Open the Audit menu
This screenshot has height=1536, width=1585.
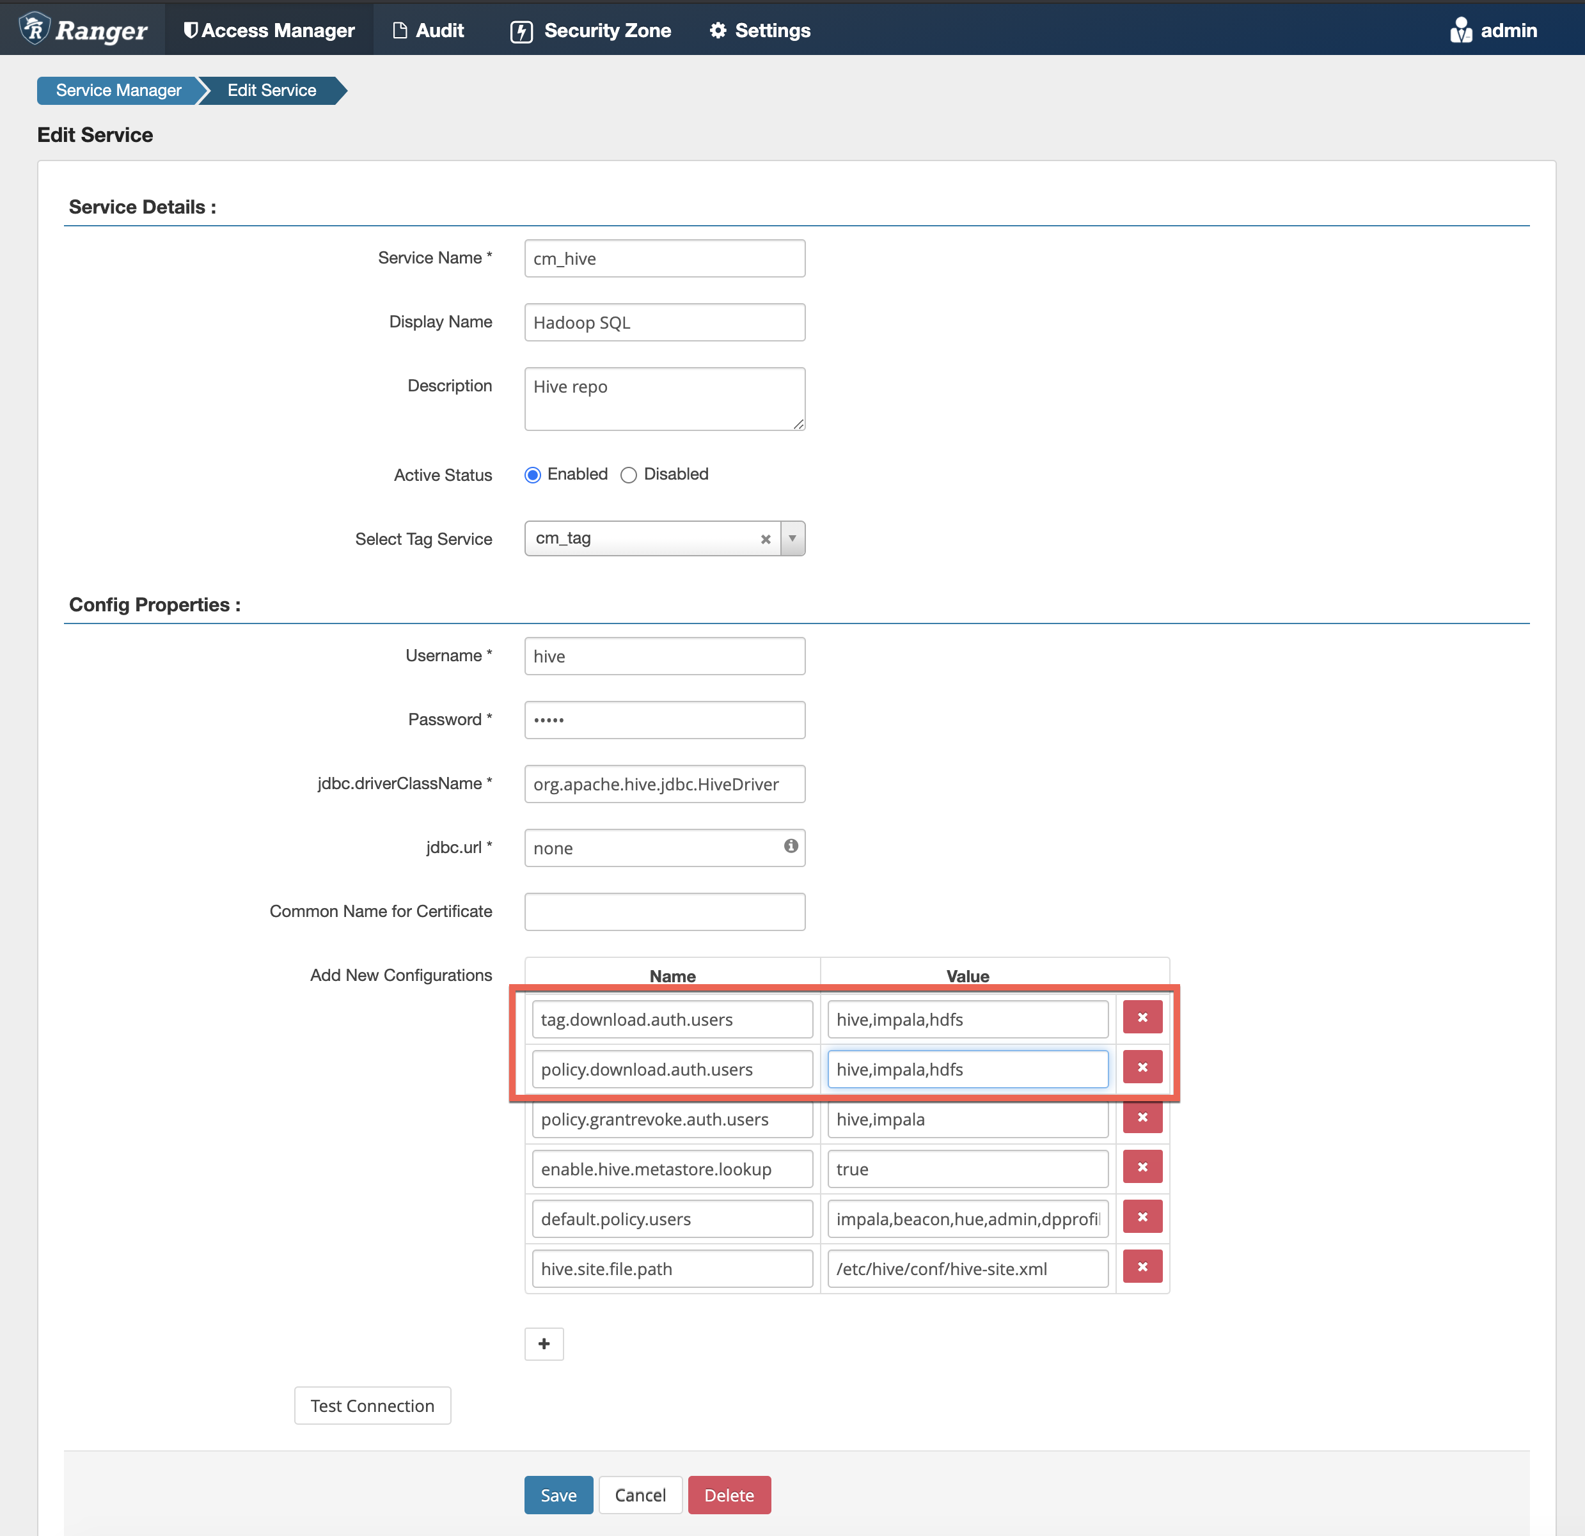429,30
